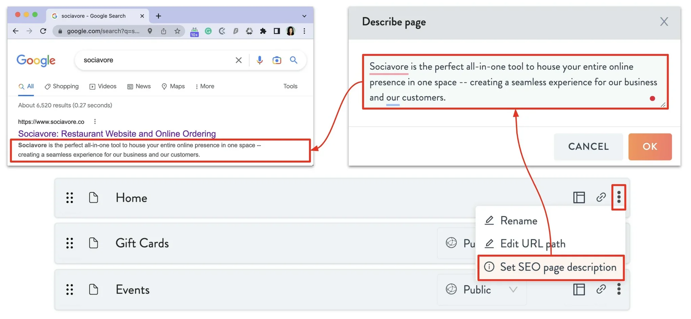Open options next to sociavore.co result URL
The image size is (691, 319).
(x=95, y=121)
